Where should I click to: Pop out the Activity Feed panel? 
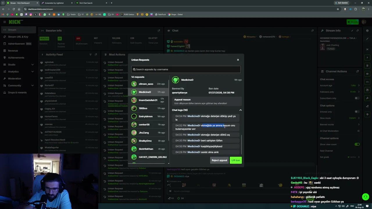pos(96,55)
